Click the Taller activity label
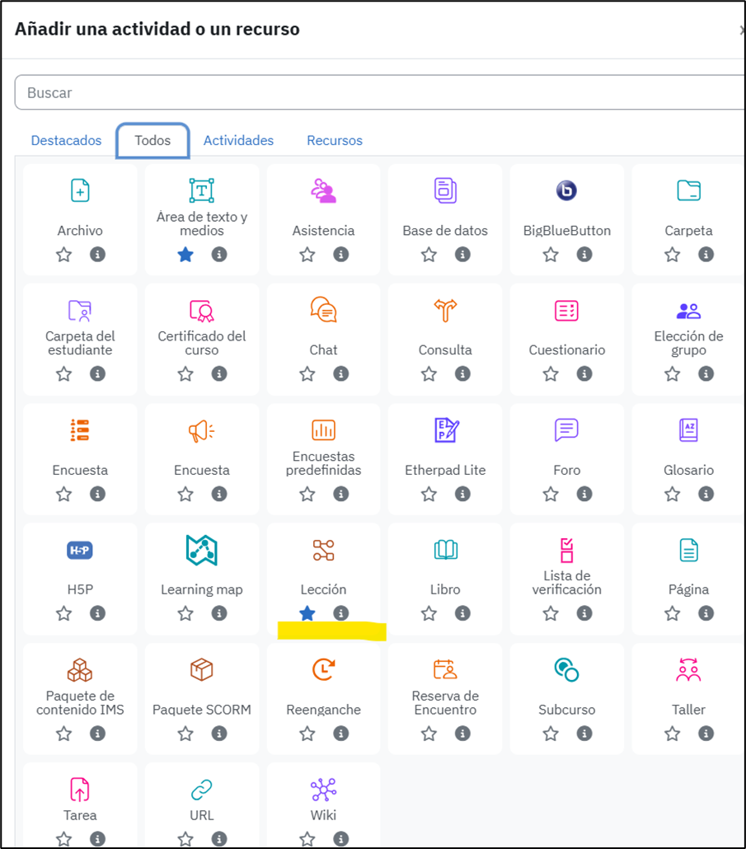Viewport: 746px width, 849px height. point(688,710)
